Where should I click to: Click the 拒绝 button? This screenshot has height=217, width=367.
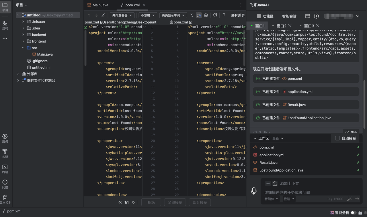point(151,202)
